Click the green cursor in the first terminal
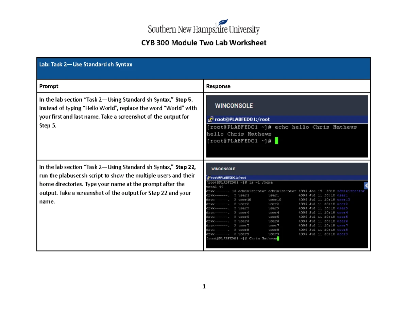 pyautogui.click(x=276, y=141)
